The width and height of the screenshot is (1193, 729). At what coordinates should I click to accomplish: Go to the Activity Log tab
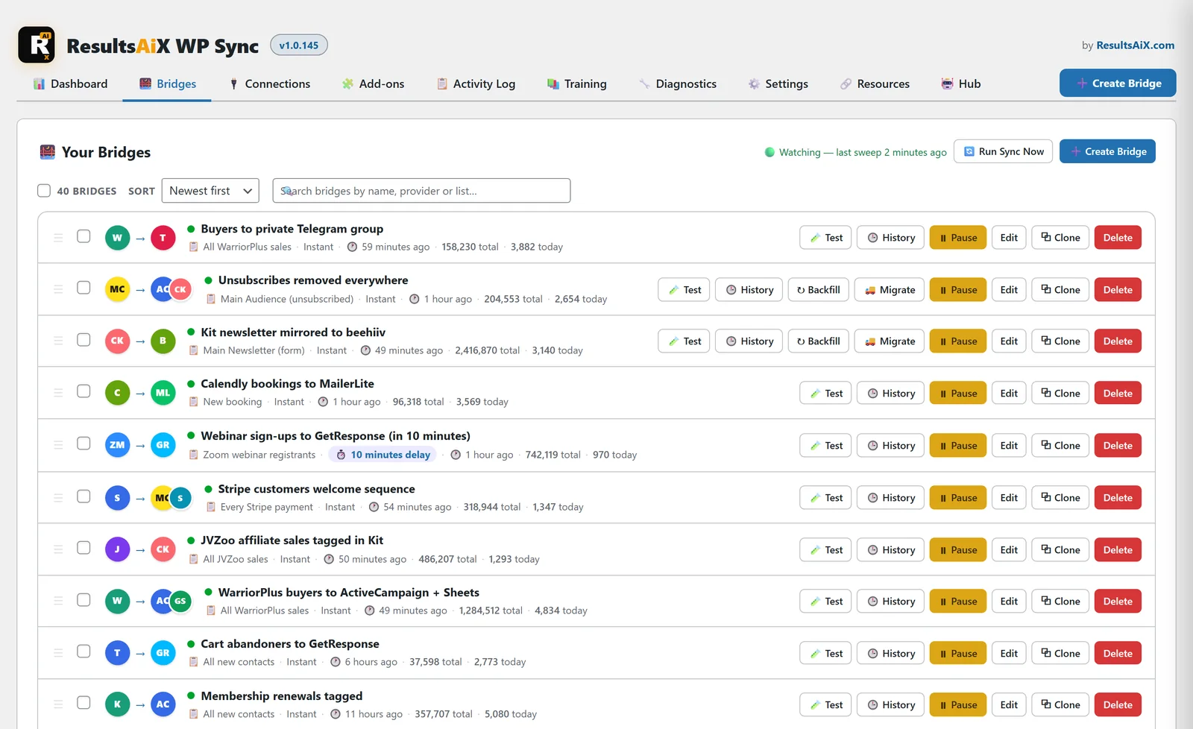click(x=476, y=84)
